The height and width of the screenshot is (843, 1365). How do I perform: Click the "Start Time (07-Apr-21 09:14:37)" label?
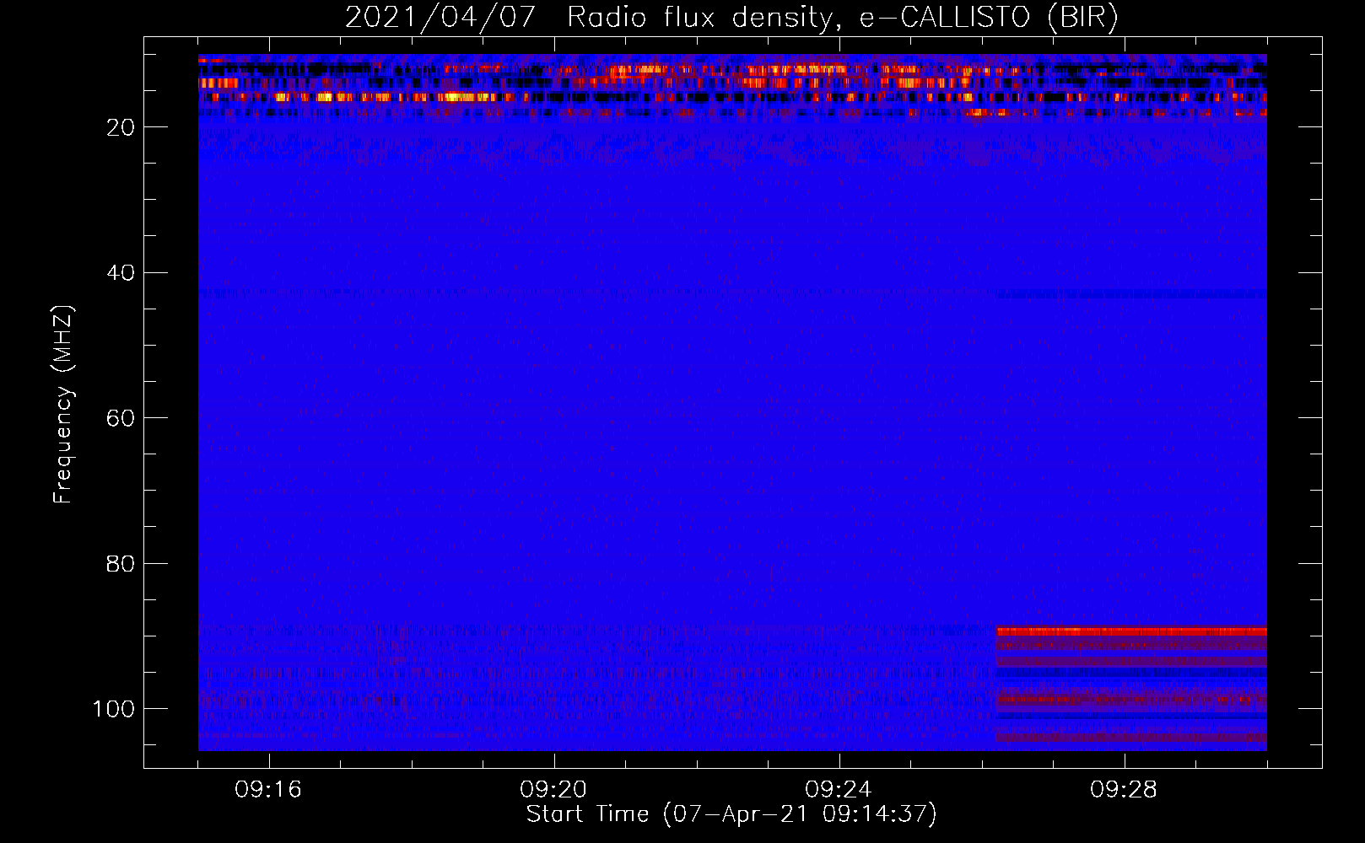click(x=731, y=814)
